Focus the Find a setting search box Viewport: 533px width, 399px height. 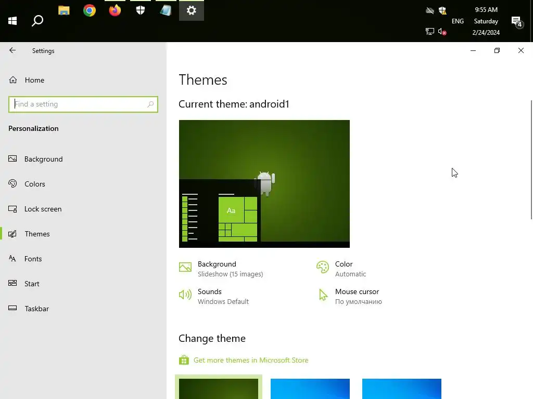[83, 104]
